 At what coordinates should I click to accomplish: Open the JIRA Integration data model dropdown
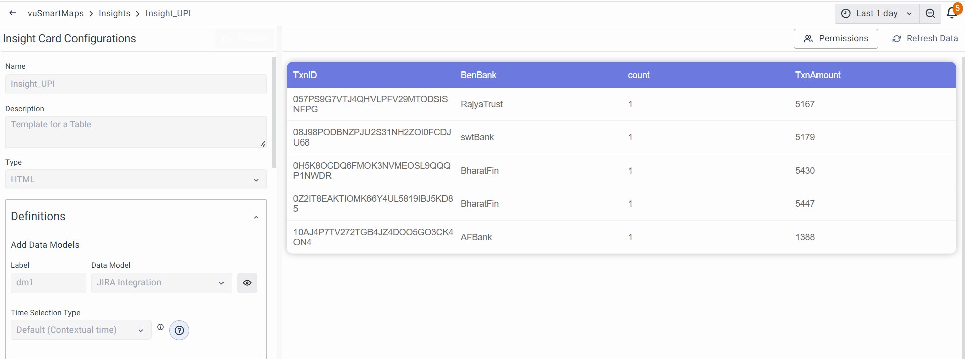[x=161, y=283]
